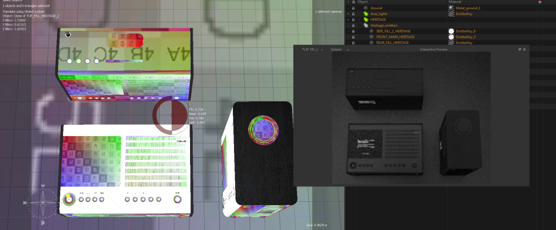Toggle visibility dot for Area_lights
The image size is (556, 230).
coord(347,14)
